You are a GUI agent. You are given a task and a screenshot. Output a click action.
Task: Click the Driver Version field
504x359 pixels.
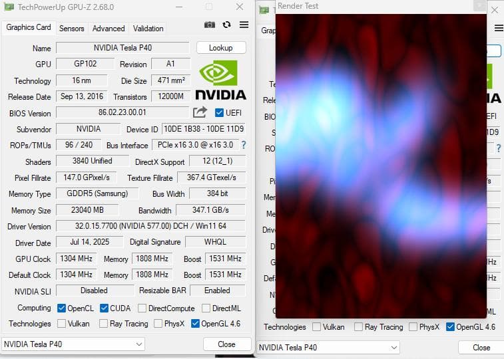click(x=150, y=226)
